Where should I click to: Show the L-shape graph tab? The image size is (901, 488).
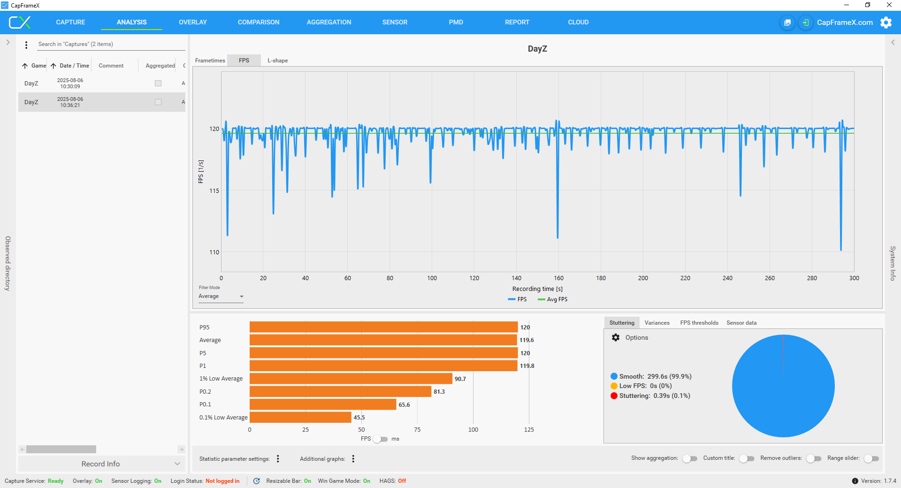(278, 60)
